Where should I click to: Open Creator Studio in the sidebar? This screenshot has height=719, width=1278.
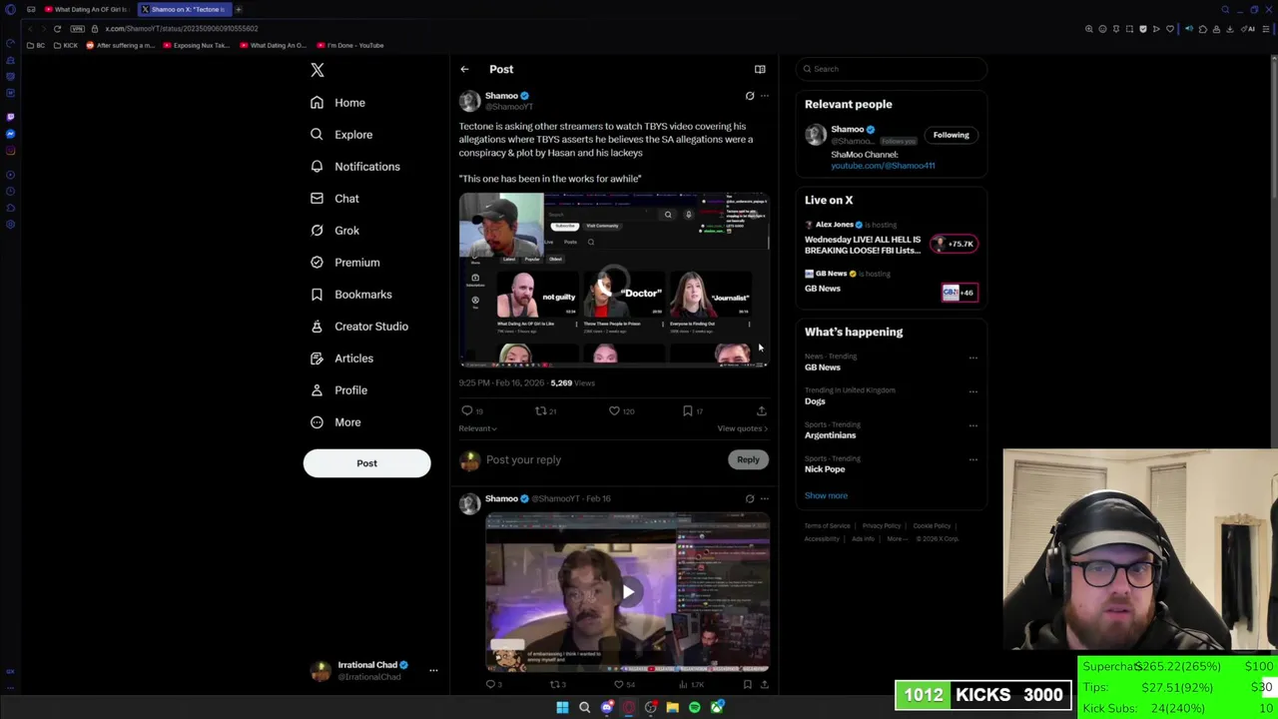point(359,327)
